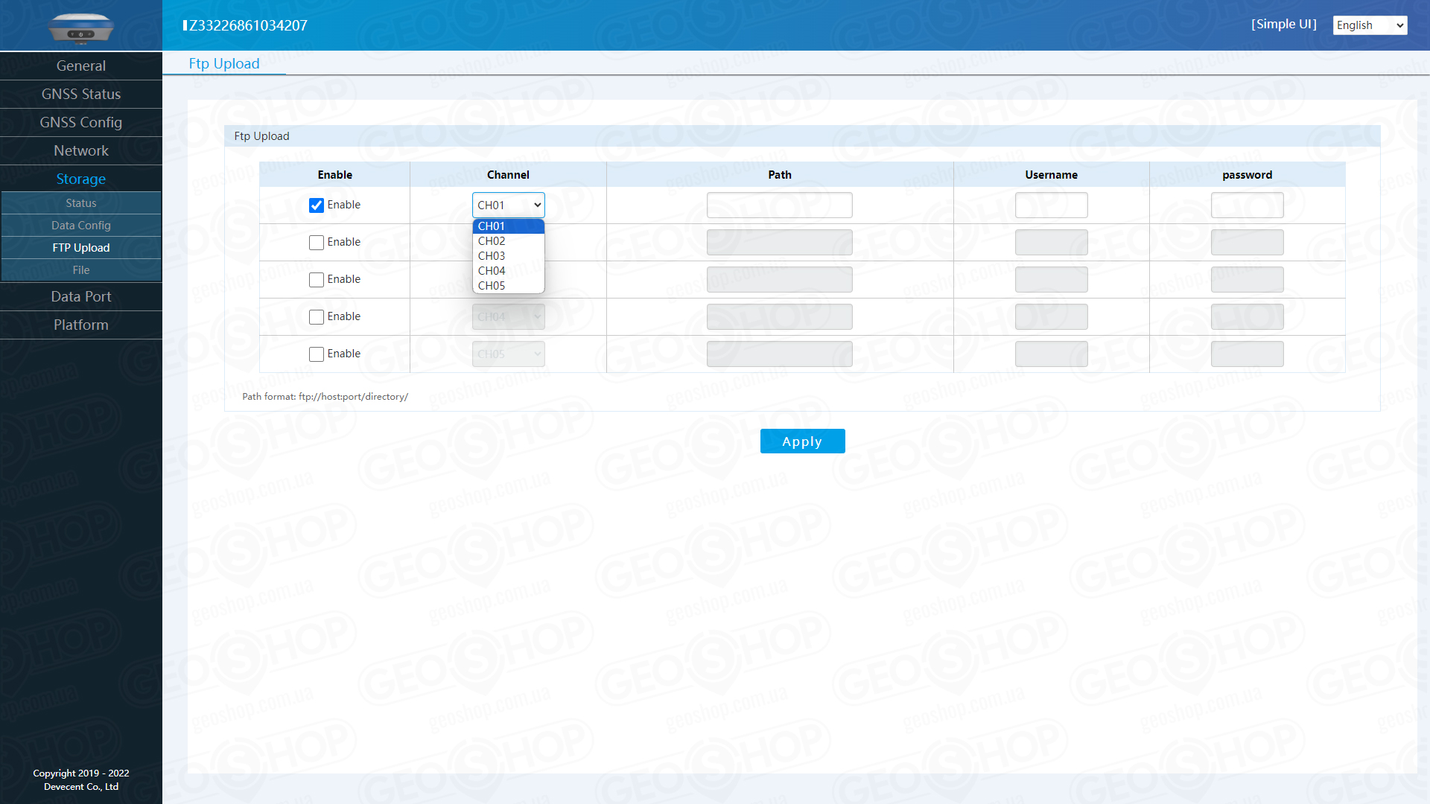
Task: Open the Data Port menu
Action: tap(81, 297)
